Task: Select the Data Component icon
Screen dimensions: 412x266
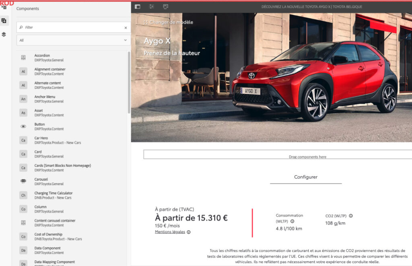Action: tap(23, 250)
